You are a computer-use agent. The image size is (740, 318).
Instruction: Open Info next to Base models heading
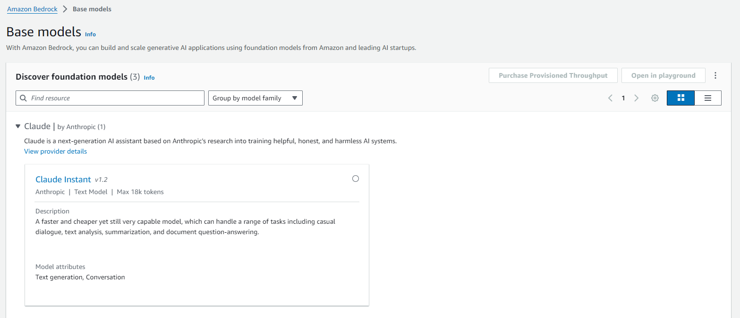point(90,34)
